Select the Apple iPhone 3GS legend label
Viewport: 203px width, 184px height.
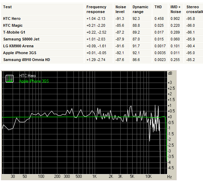pos(34,81)
